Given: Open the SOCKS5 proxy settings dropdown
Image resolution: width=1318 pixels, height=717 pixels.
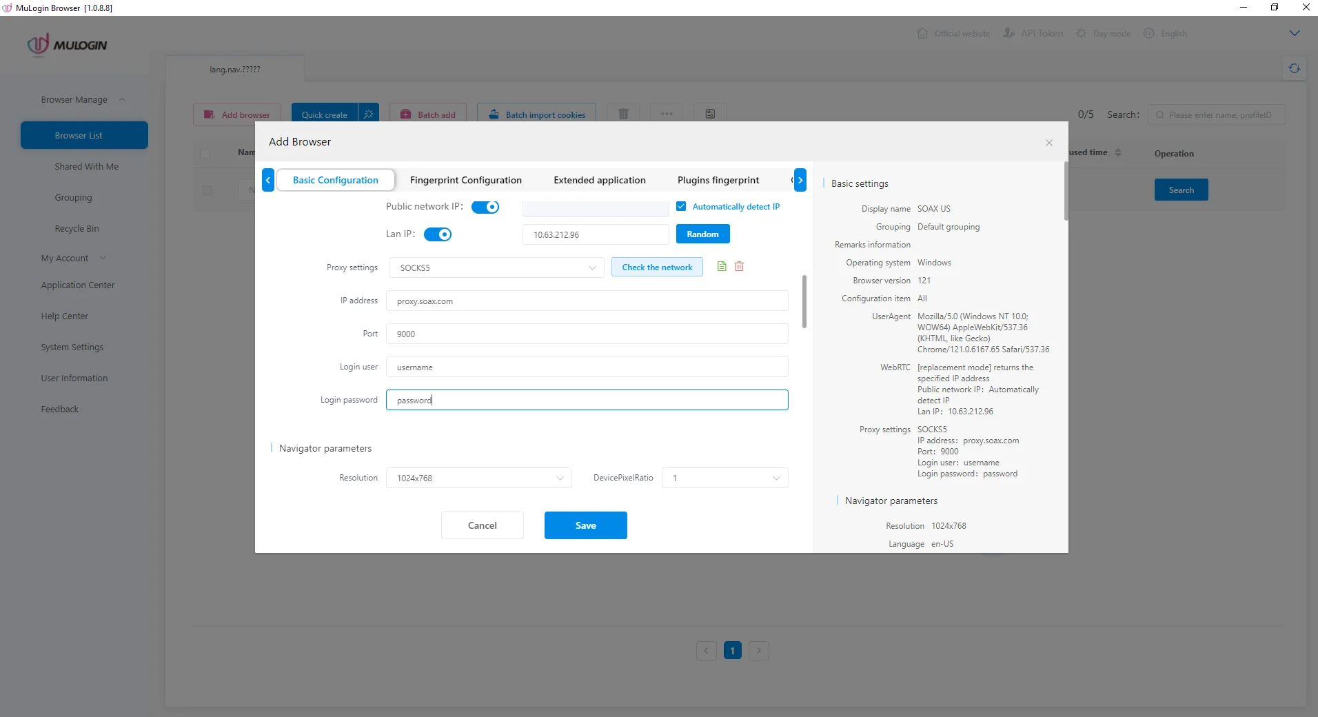Looking at the screenshot, I should (496, 267).
